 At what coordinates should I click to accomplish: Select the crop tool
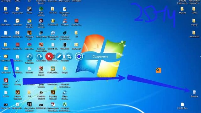69,56
